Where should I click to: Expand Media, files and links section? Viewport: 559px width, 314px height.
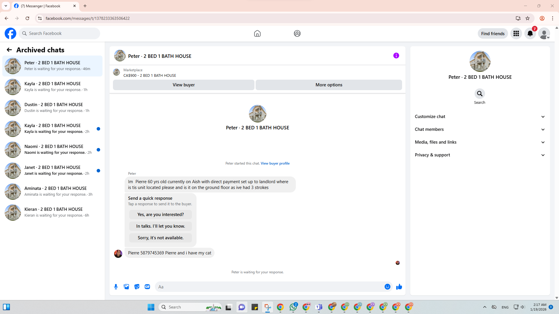point(480,142)
